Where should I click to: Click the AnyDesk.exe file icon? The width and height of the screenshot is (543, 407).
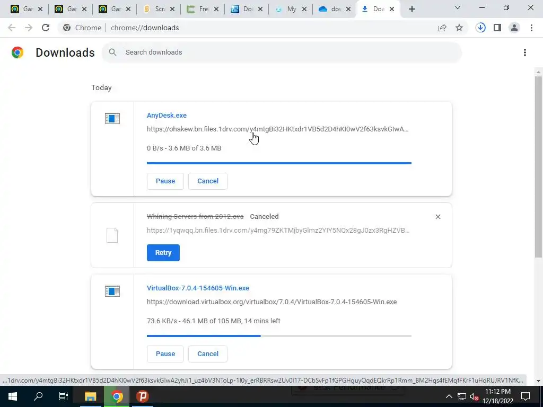pyautogui.click(x=112, y=118)
